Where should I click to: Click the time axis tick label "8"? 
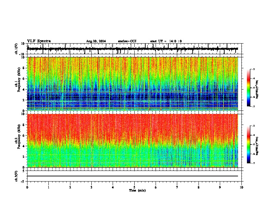click(x=199, y=187)
